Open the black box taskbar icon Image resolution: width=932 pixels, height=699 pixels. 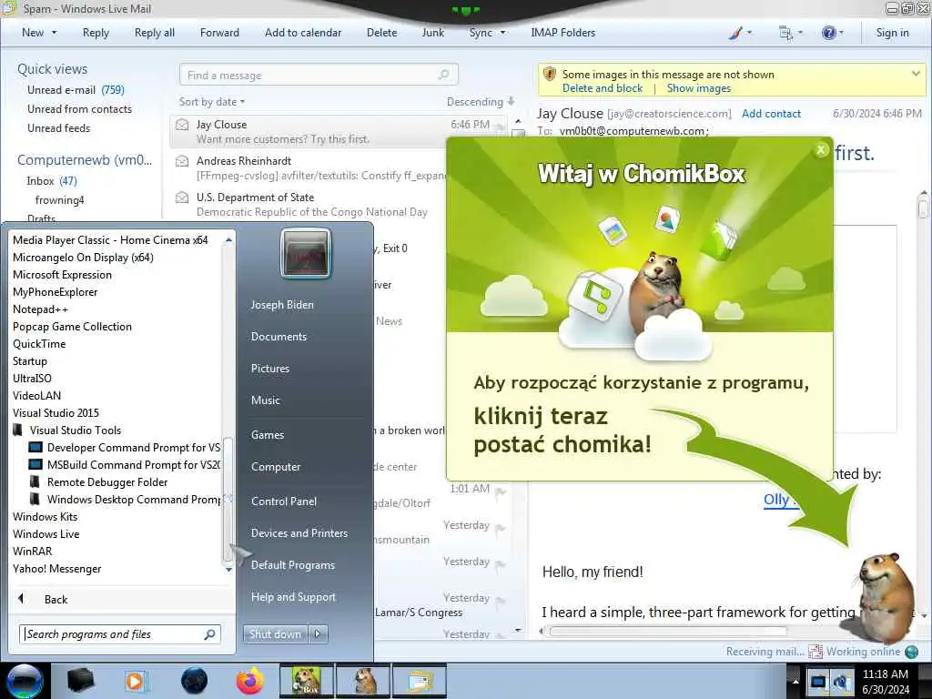click(80, 681)
